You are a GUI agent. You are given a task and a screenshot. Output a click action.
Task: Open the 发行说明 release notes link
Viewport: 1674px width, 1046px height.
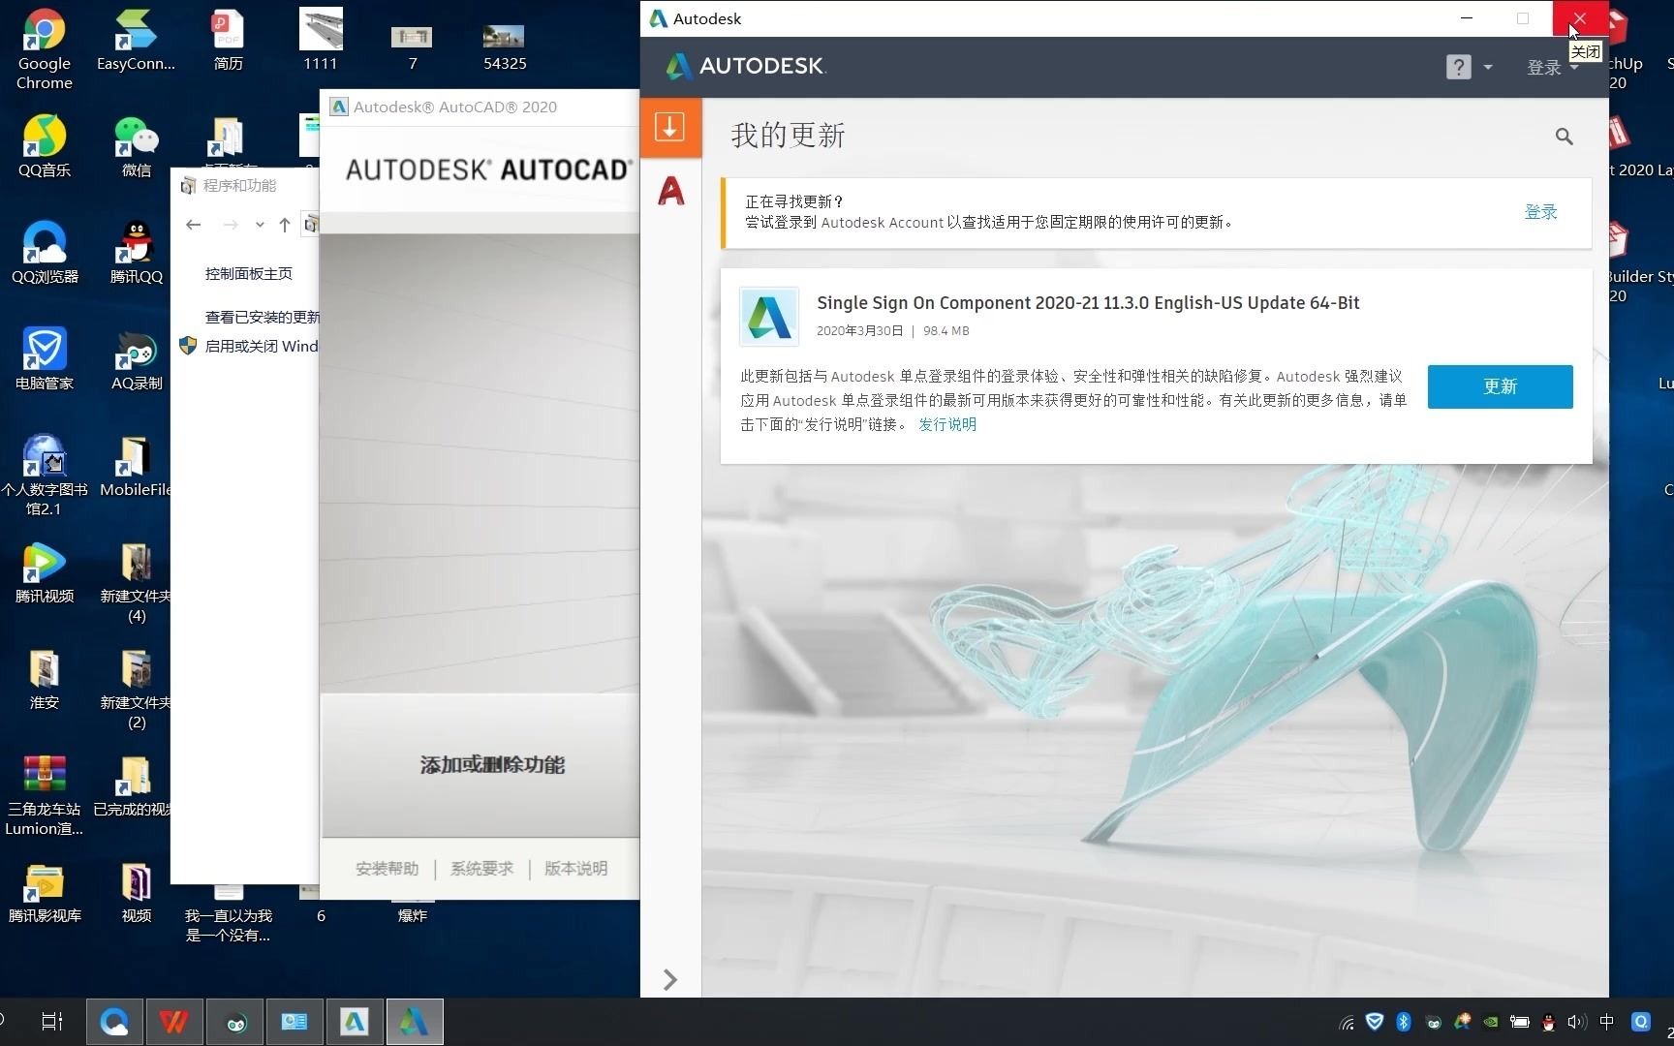coord(947,424)
